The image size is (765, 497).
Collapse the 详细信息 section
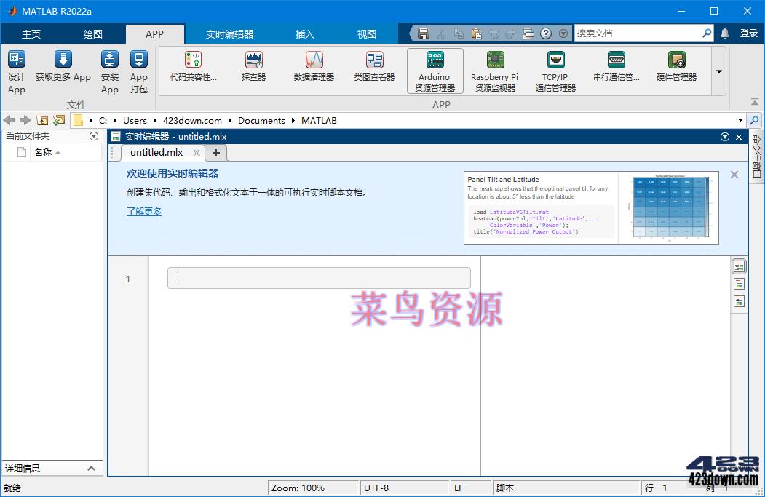coord(91,468)
